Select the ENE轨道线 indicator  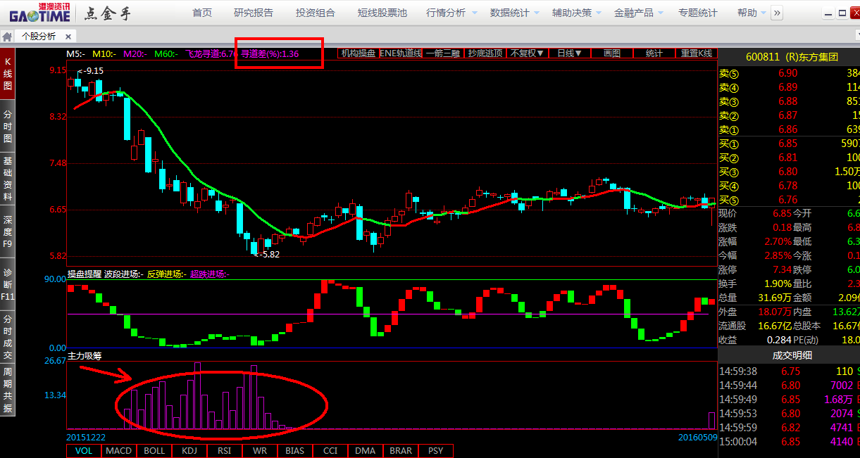click(x=401, y=53)
